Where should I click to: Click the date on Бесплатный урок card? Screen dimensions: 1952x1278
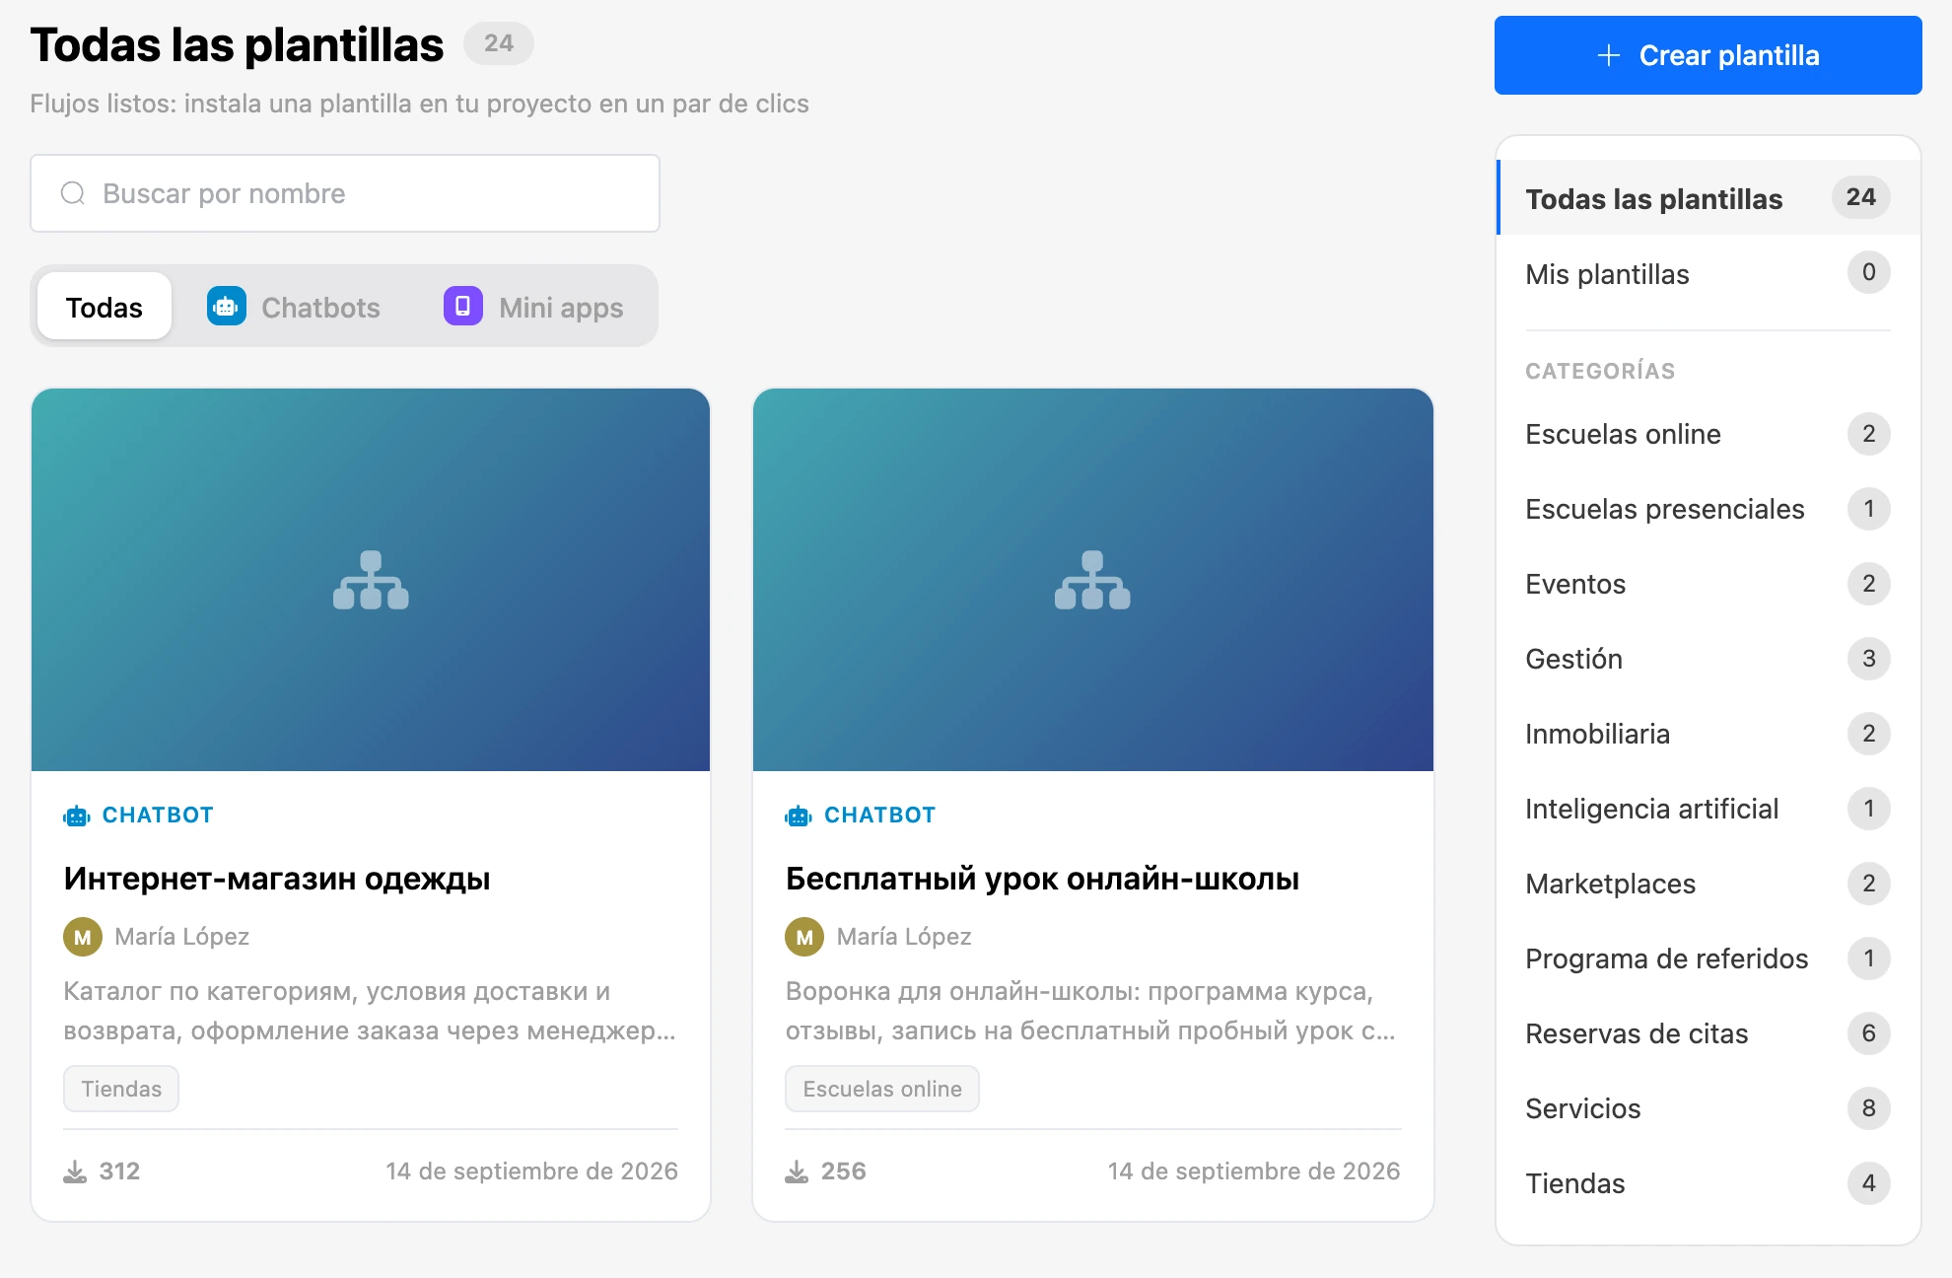click(1254, 1171)
